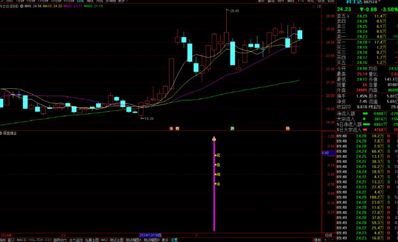Click the round icon beside 尾盘擒金 indicator title
398x242 pixels.
point(1,133)
